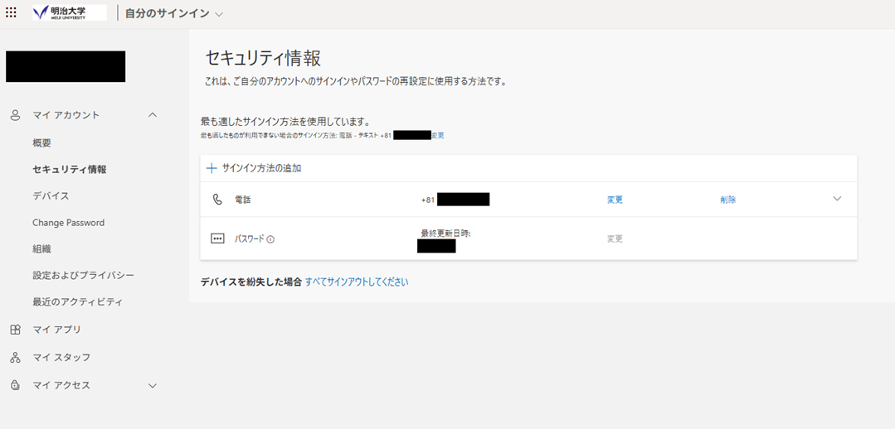
Task: Open the 自分のサインイン dropdown
Action: pyautogui.click(x=219, y=15)
